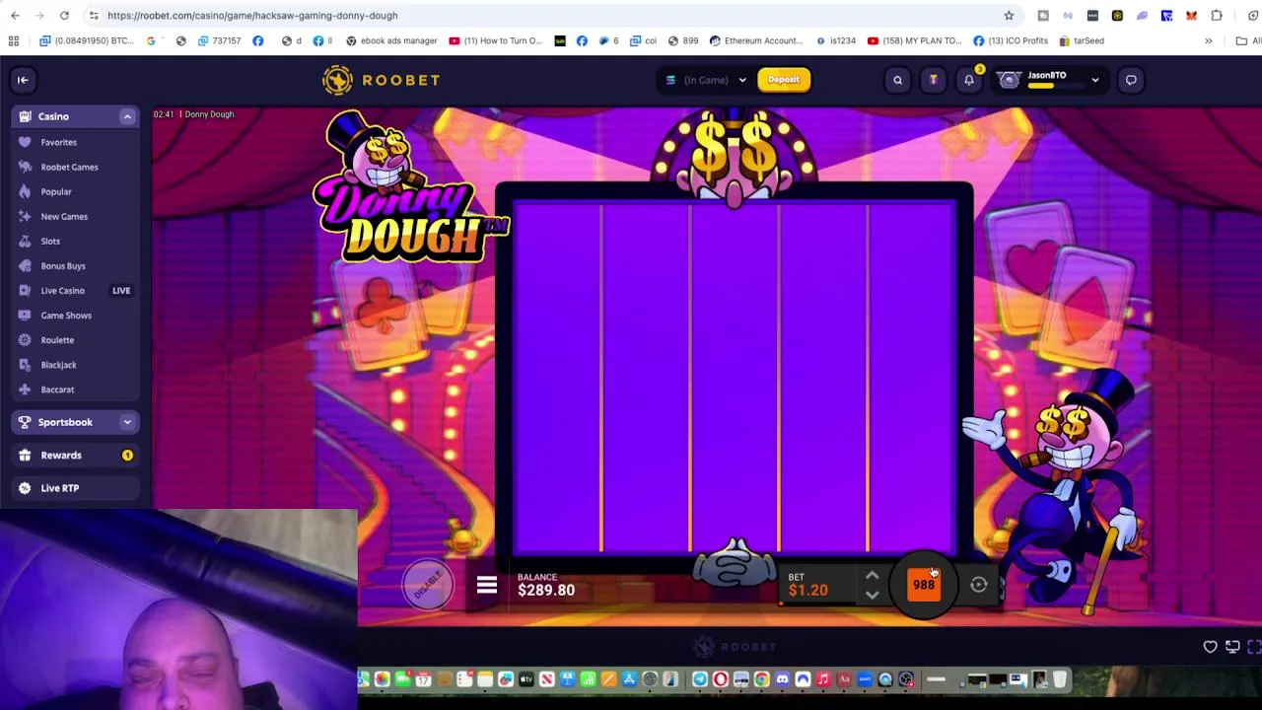Viewport: 1262px width, 710px height.
Task: Open the Ethereum Account bookmark
Action: 756,40
